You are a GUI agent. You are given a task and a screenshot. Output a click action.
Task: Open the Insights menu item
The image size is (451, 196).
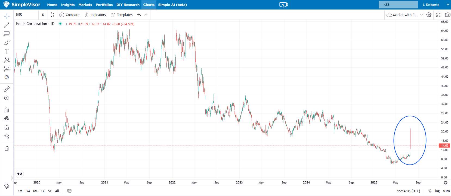(68, 5)
